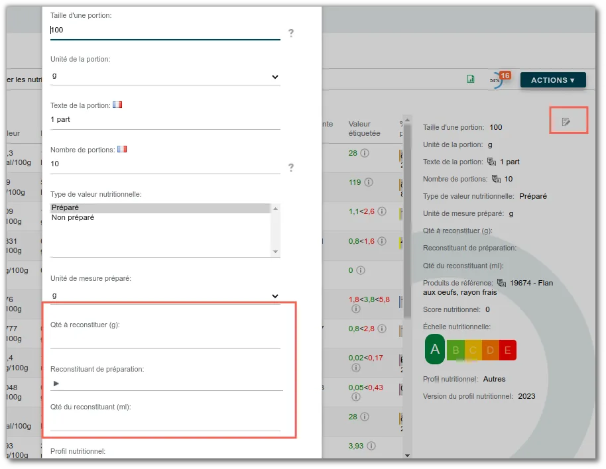Click the Texte de la portion input with 1 part
This screenshot has width=606, height=469.
[165, 120]
